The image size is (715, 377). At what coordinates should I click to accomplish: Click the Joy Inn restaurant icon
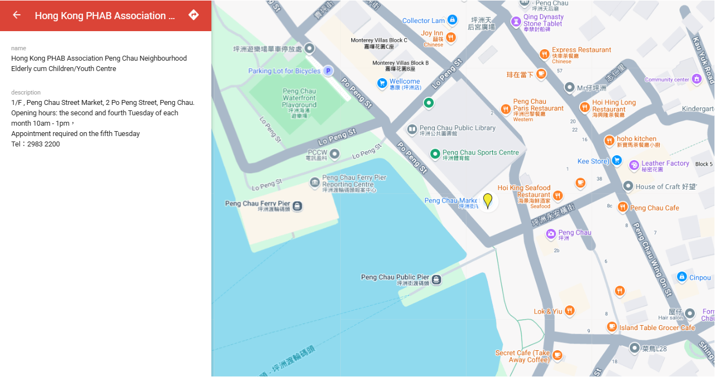(x=451, y=37)
